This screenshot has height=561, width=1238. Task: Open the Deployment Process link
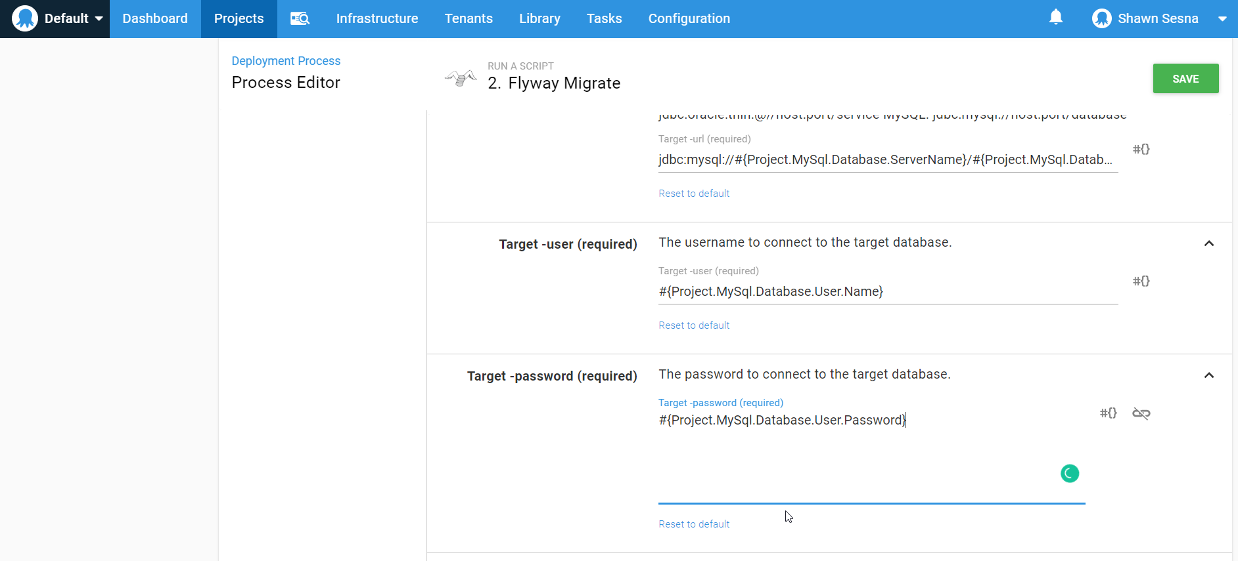point(286,61)
